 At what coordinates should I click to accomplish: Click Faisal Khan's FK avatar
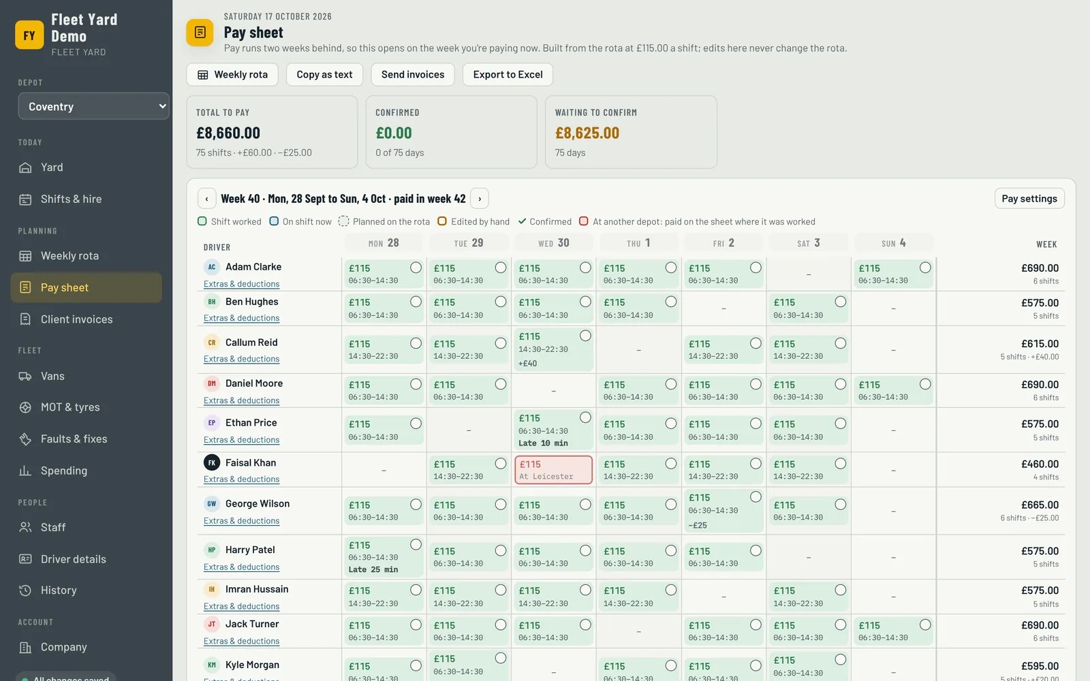212,463
